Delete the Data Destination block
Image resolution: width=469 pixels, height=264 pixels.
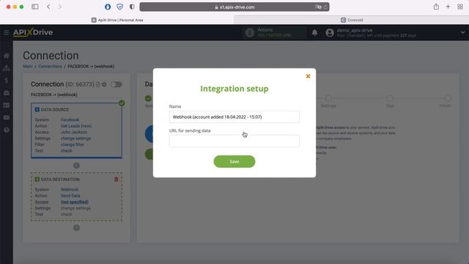(x=116, y=179)
